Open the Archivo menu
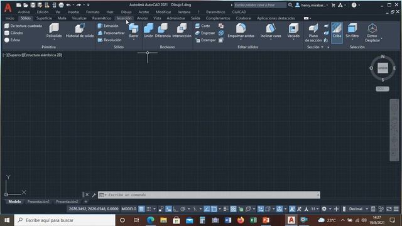 pos(24,12)
